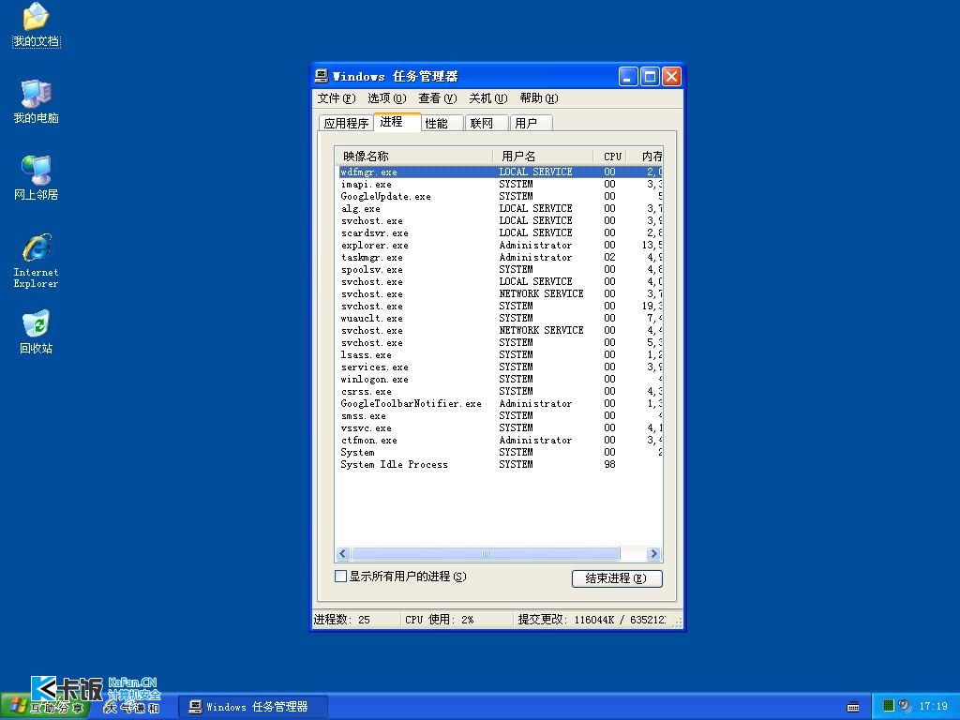
Task: Switch to the 用户 tab
Action: click(x=531, y=123)
